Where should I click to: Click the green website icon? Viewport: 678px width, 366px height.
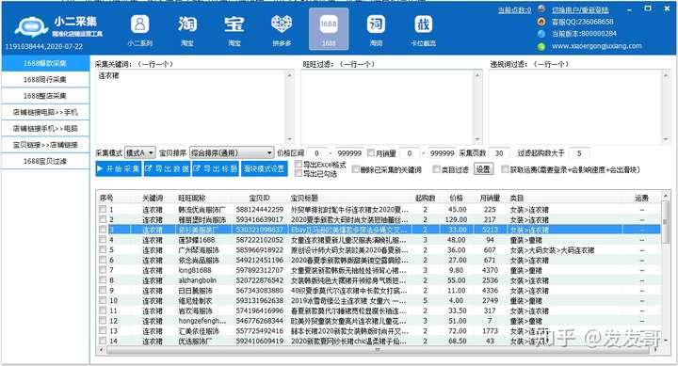(541, 46)
